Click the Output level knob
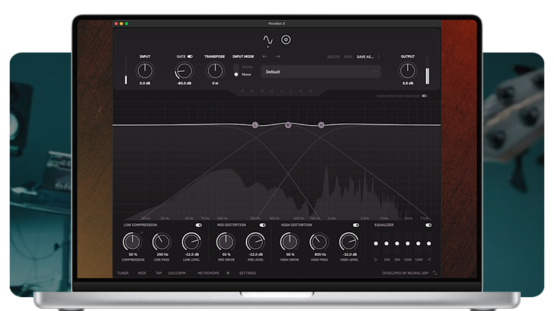Image resolution: width=554 pixels, height=311 pixels. (407, 71)
